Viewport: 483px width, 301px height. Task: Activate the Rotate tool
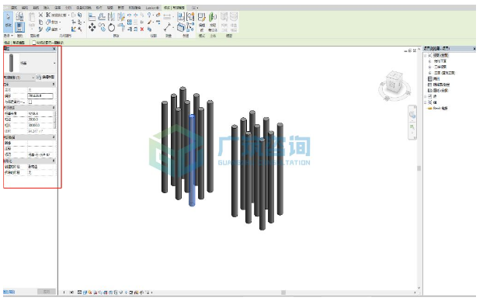112,27
